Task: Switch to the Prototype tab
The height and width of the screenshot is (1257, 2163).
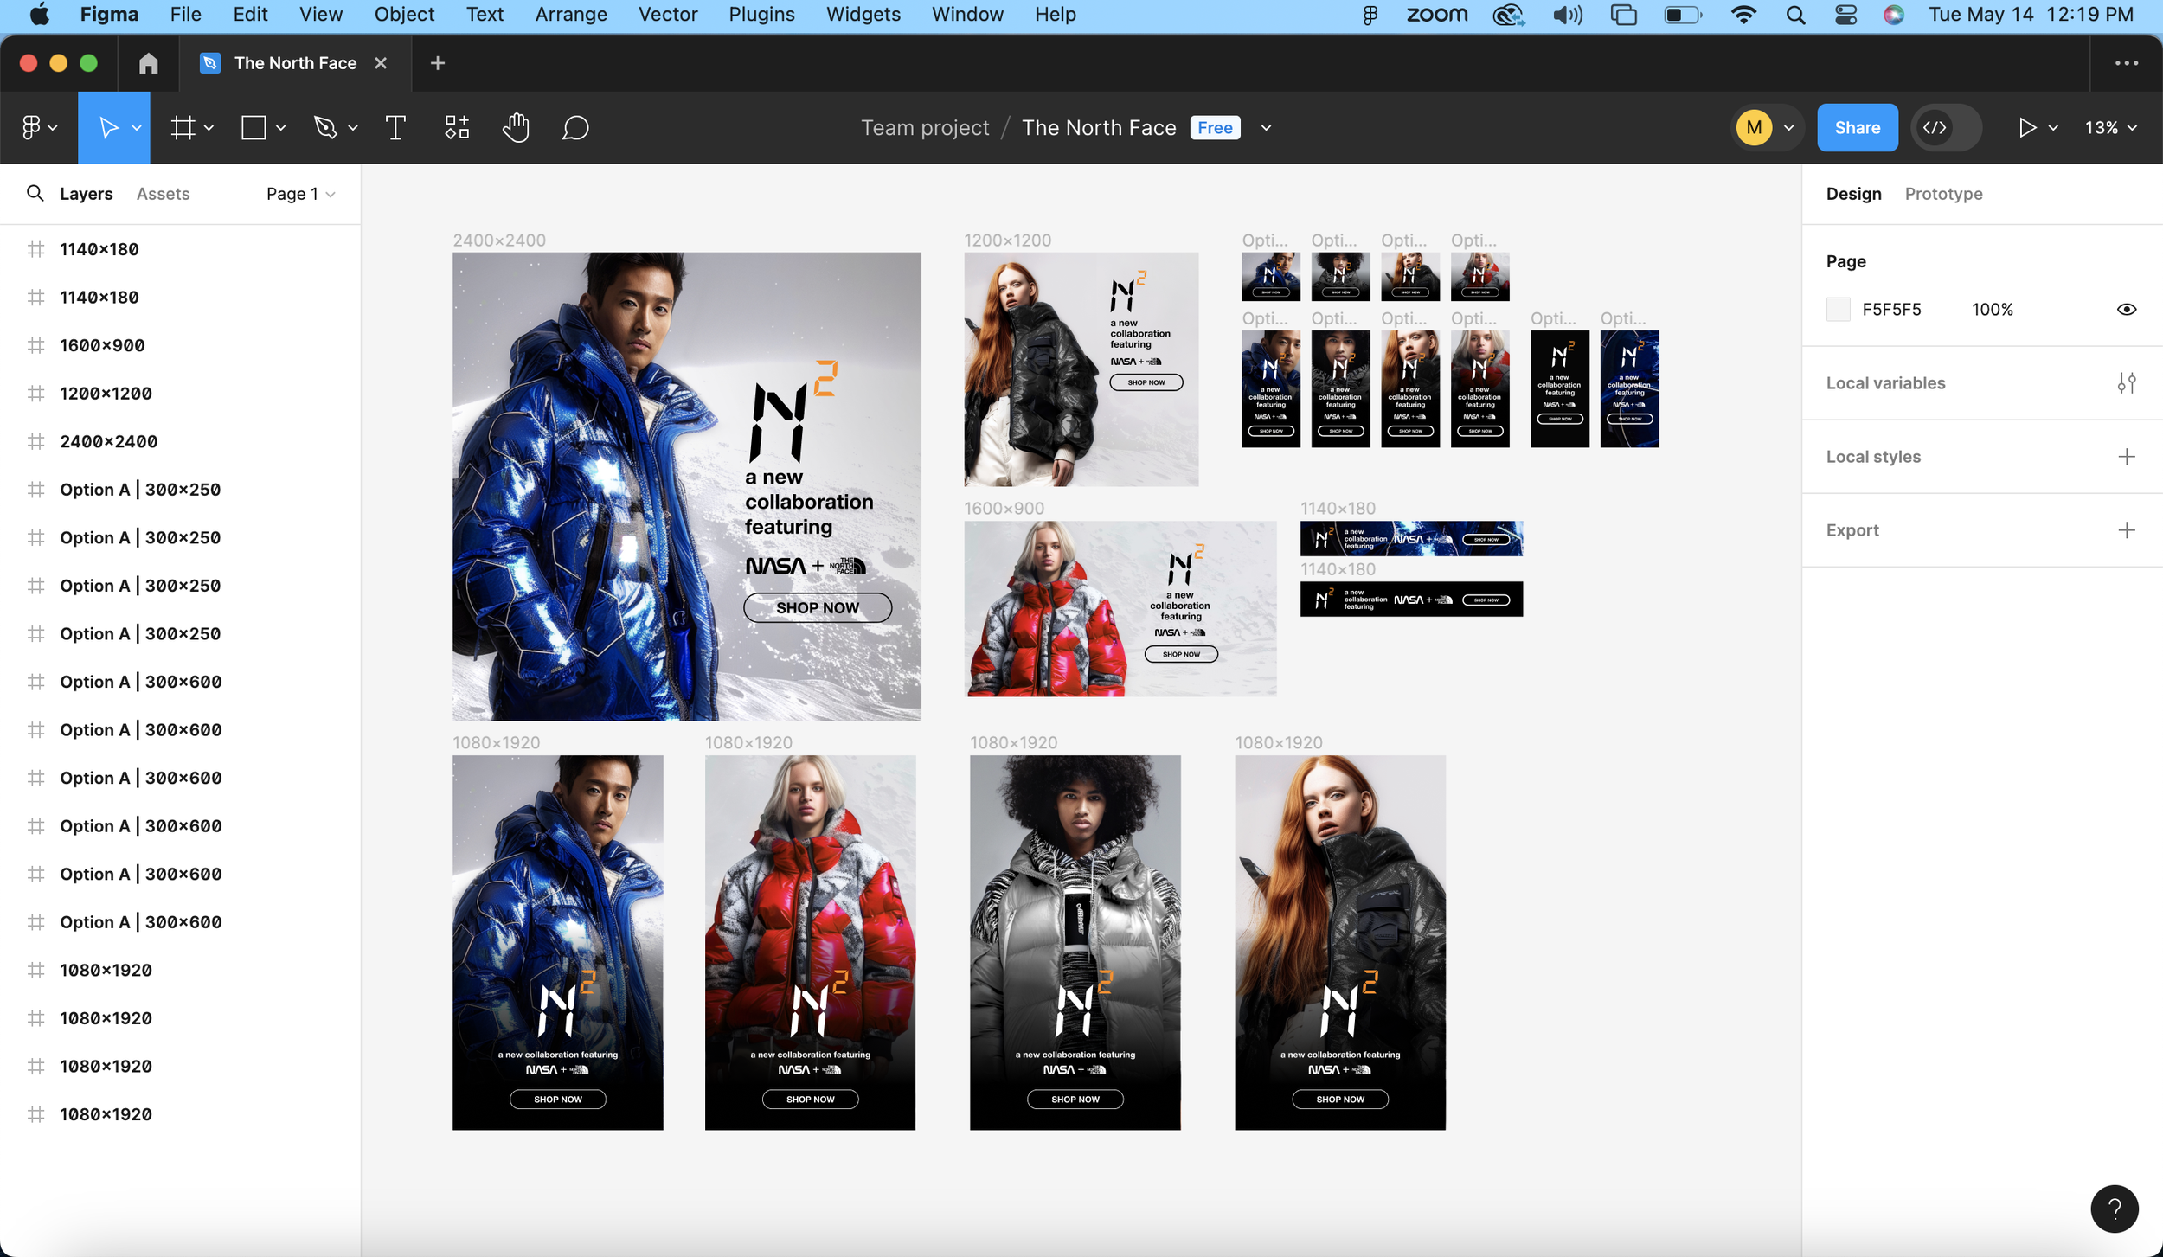Action: coord(1943,194)
